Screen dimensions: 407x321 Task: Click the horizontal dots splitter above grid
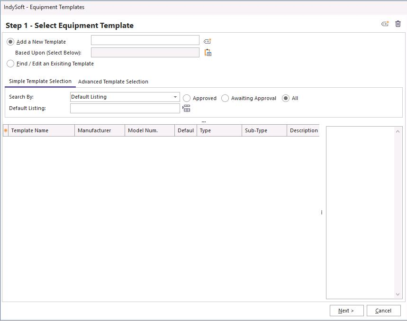[204, 122]
